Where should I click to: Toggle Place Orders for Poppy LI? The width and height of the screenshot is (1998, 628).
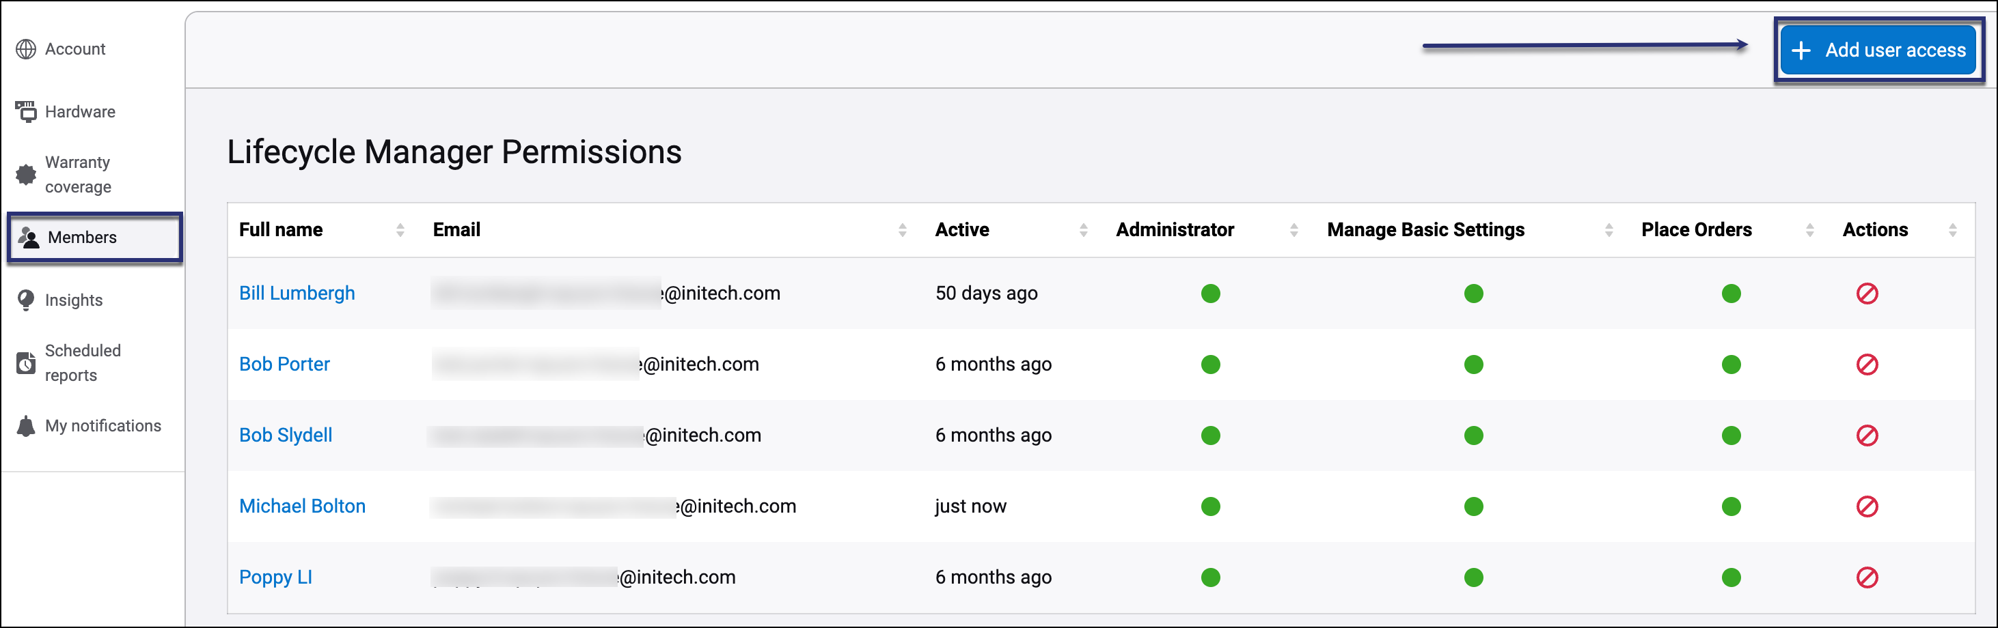click(1732, 577)
